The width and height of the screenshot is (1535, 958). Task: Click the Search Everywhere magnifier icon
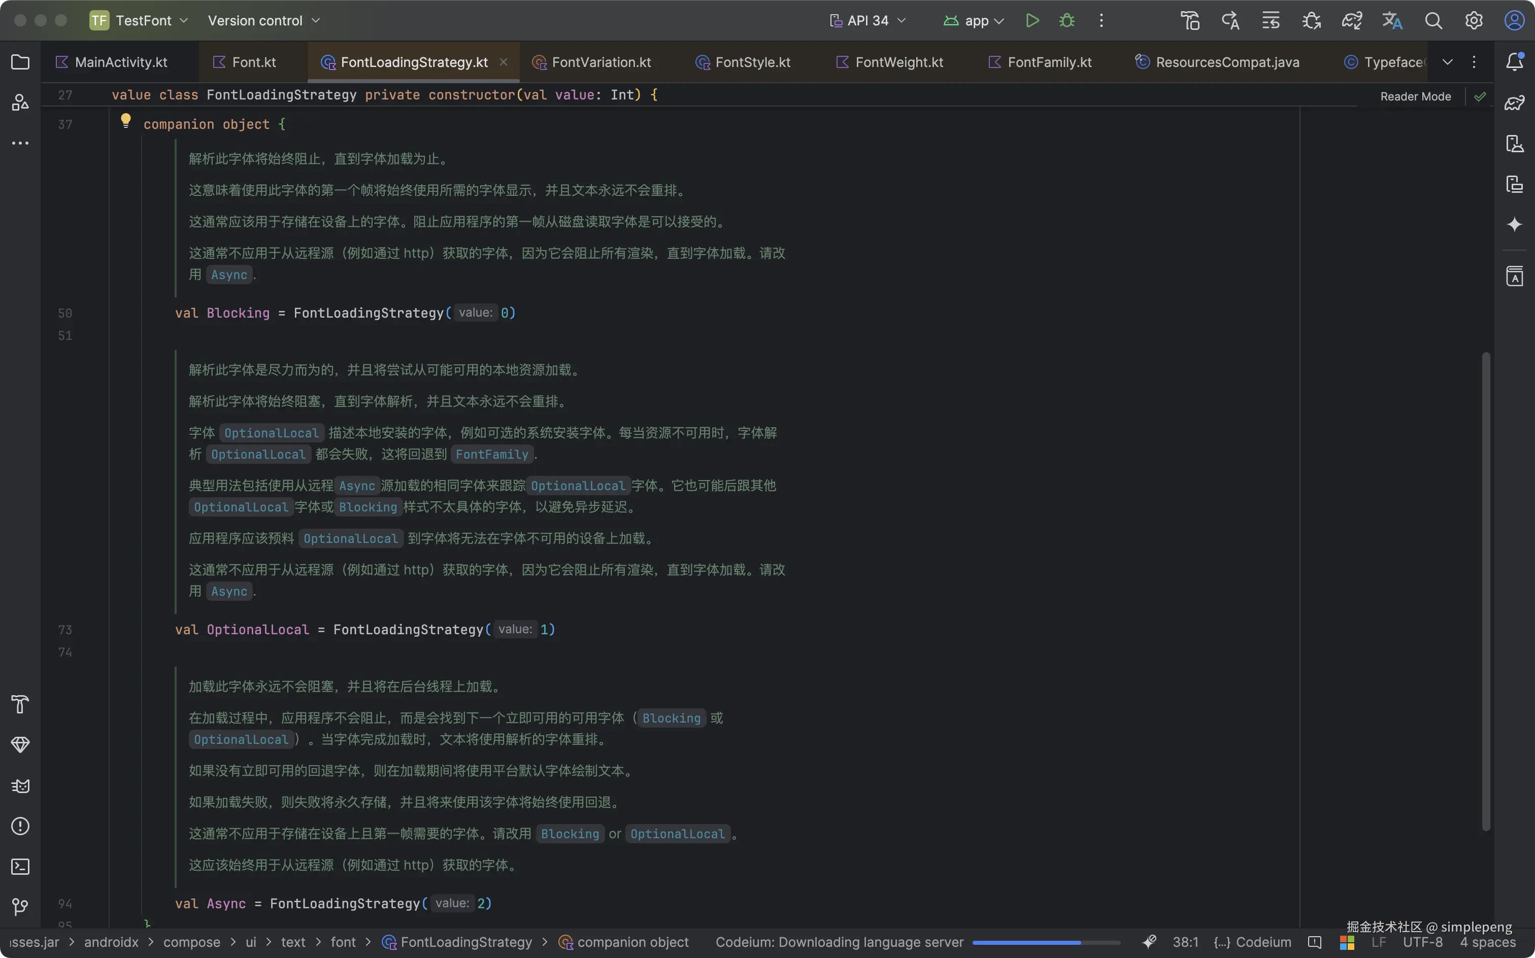click(1433, 21)
